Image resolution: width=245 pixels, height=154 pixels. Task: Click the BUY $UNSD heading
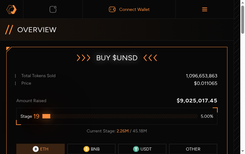117,58
